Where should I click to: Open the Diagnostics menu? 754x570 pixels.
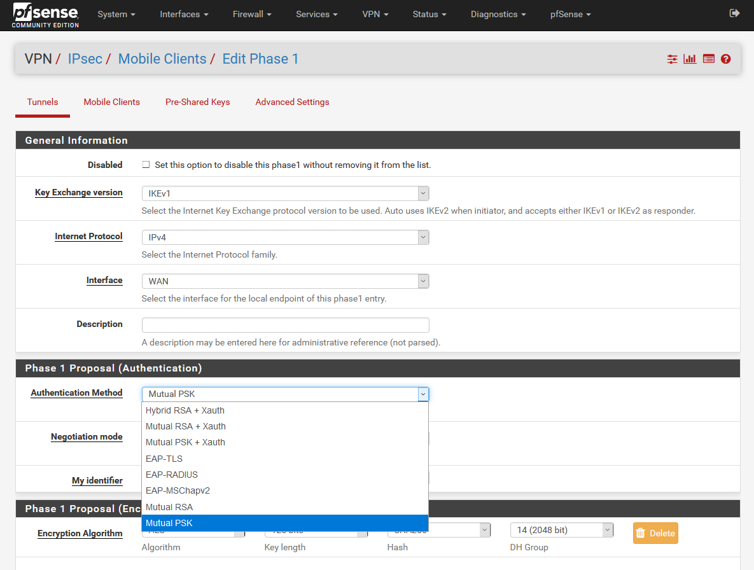(x=498, y=15)
